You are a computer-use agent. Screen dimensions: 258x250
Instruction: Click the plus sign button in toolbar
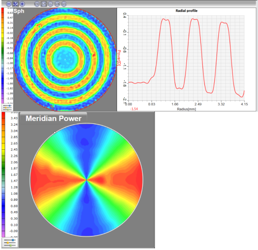tap(22, 4)
